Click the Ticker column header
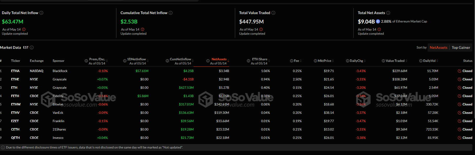 pos(15,61)
